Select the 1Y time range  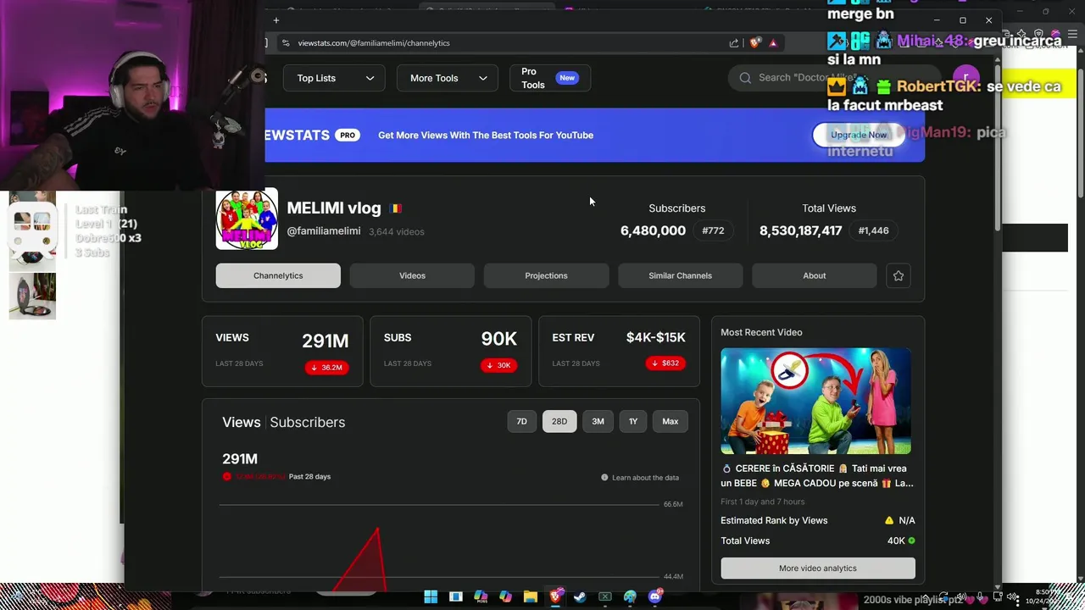pyautogui.click(x=633, y=421)
